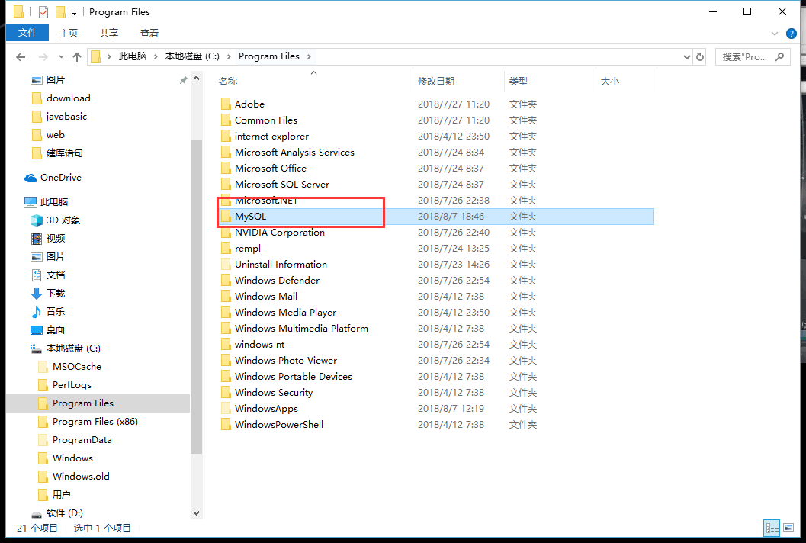Open address bar history dropdown
The width and height of the screenshot is (806, 543).
pyautogui.click(x=686, y=57)
